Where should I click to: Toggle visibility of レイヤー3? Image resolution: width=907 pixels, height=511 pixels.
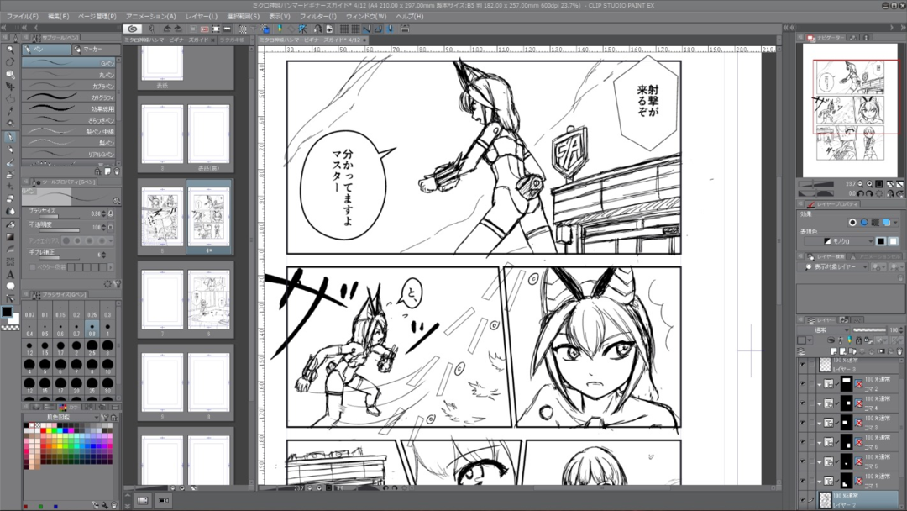[803, 364]
